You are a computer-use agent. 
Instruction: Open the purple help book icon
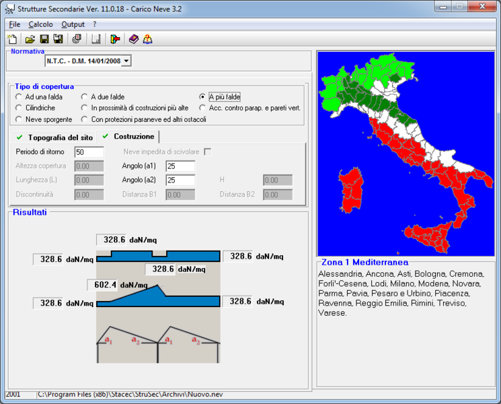coord(134,39)
